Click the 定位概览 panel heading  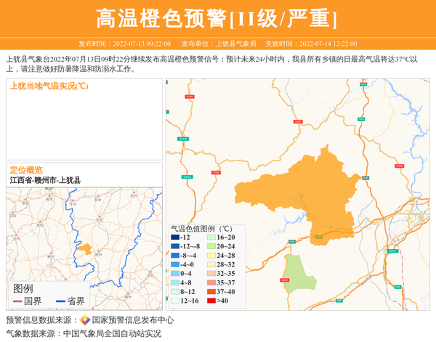click(26, 170)
